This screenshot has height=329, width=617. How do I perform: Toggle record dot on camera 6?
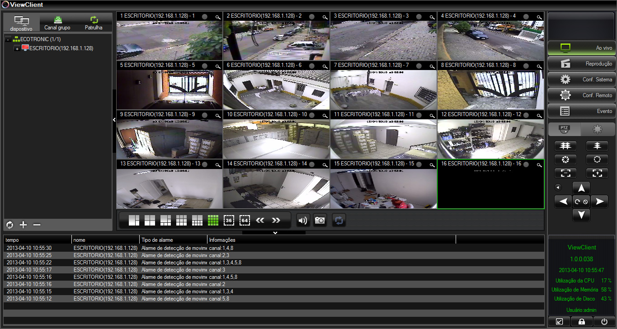(311, 66)
